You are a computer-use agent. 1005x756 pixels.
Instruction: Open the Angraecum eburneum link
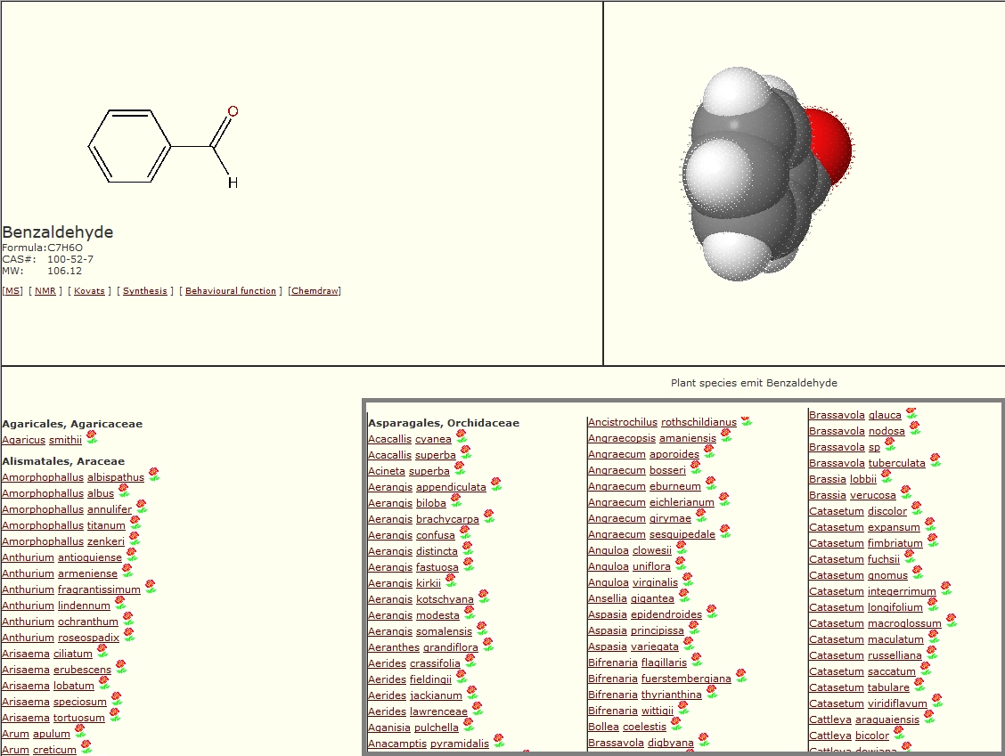[x=644, y=486]
